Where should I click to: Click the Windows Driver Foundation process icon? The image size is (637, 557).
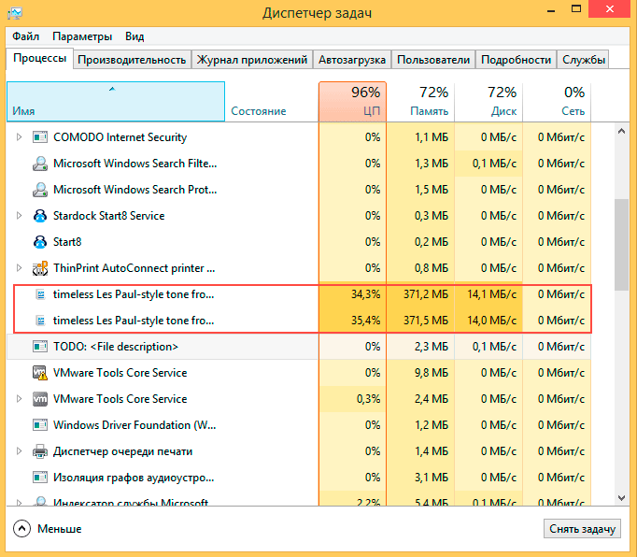[x=40, y=425]
